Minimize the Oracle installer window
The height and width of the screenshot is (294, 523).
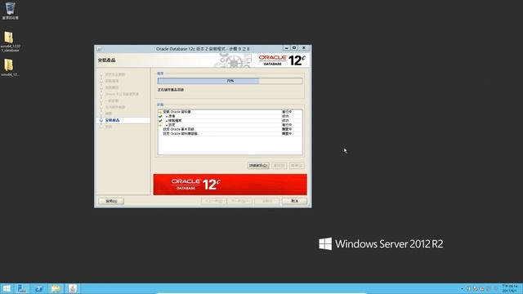coord(287,48)
